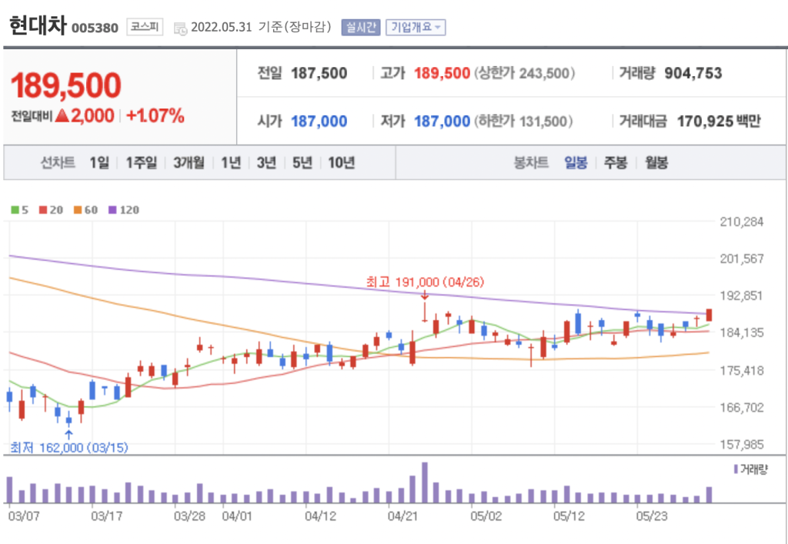Select the 1일 line chart period
788x544 pixels.
[x=99, y=162]
